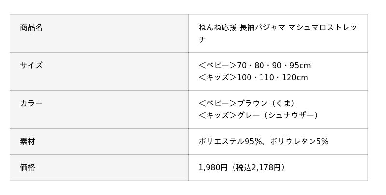Click the ポリウレタン5% material text
This screenshot has height=195, width=386.
(299, 142)
